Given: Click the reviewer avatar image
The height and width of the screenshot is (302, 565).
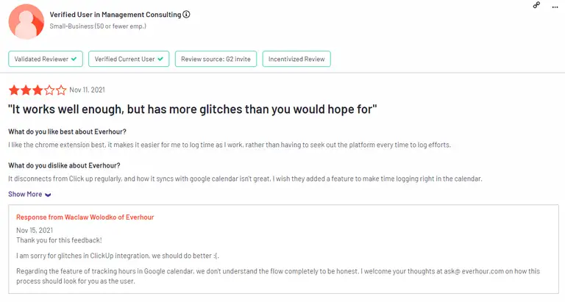Looking at the screenshot, I should tap(26, 20).
